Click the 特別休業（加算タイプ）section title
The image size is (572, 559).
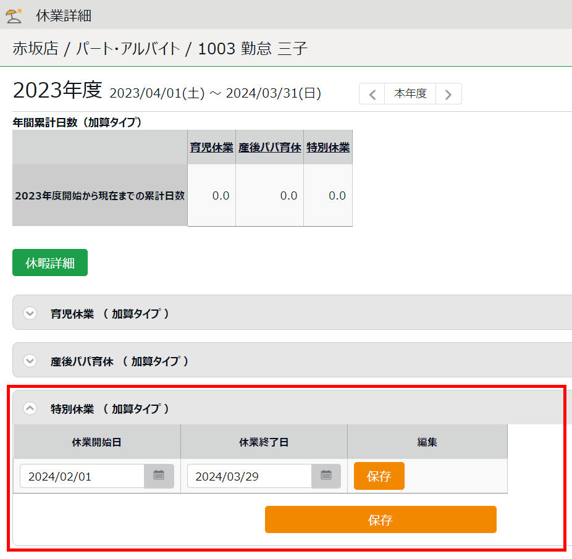(110, 409)
